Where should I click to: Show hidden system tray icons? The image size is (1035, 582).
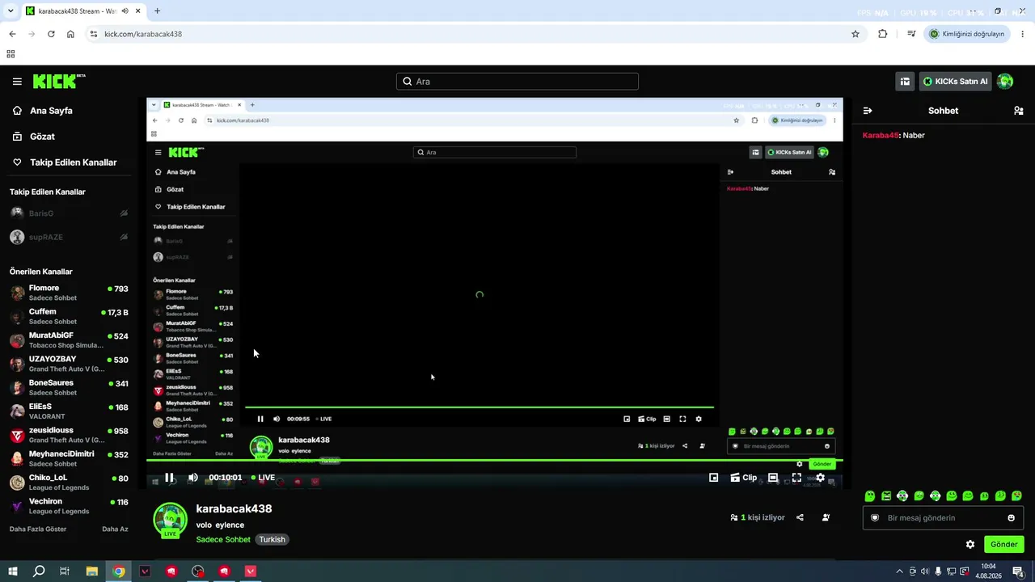(899, 571)
